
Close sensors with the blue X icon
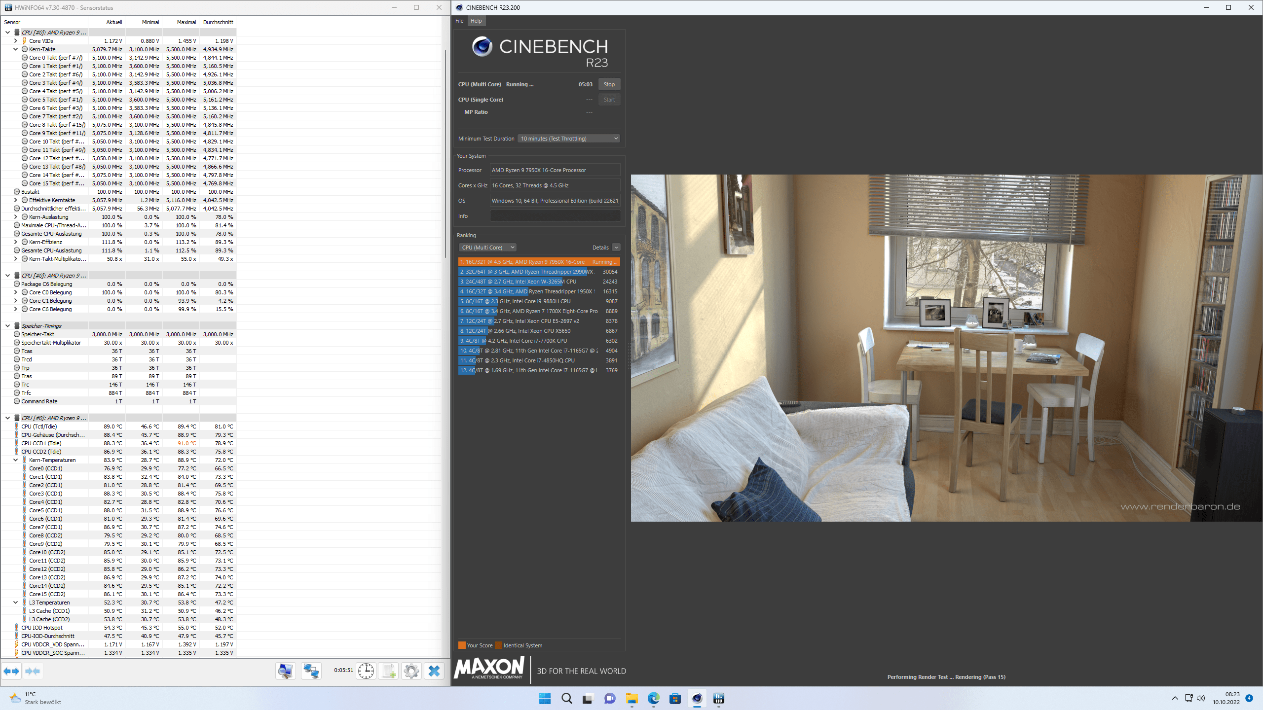click(434, 671)
